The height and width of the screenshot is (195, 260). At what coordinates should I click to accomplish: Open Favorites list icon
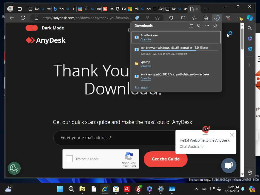(x=194, y=18)
